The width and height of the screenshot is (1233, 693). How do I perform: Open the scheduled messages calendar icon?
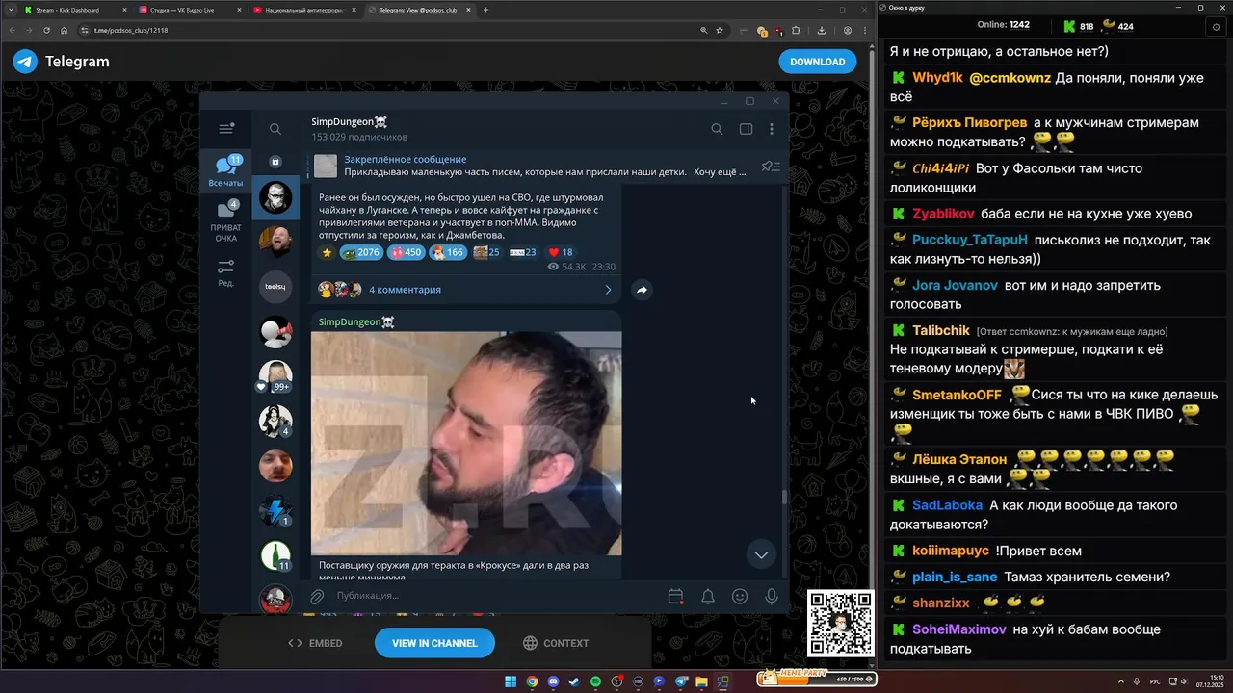[676, 597]
